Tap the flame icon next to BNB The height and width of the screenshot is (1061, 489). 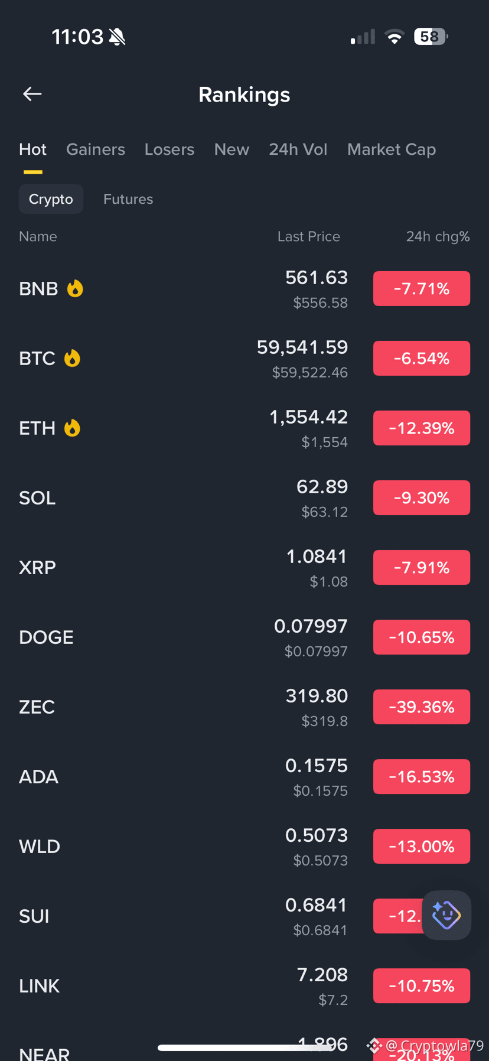pyautogui.click(x=75, y=288)
